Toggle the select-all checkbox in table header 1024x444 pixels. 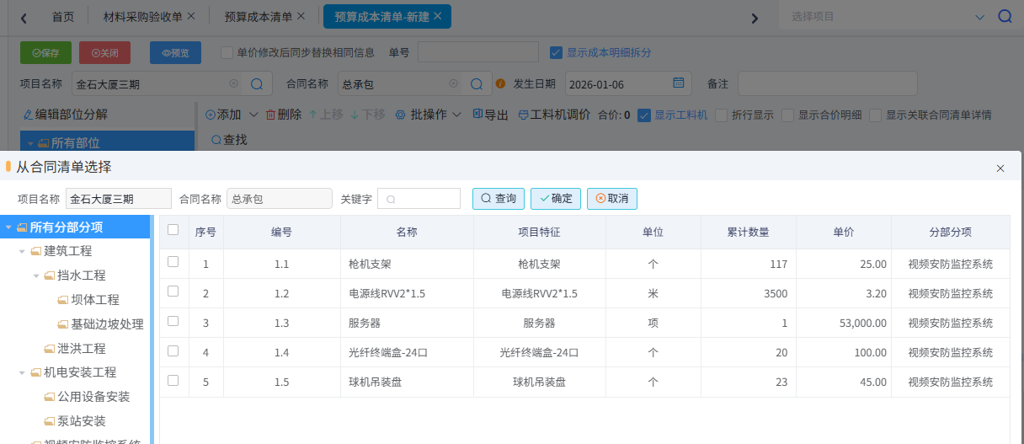[173, 230]
